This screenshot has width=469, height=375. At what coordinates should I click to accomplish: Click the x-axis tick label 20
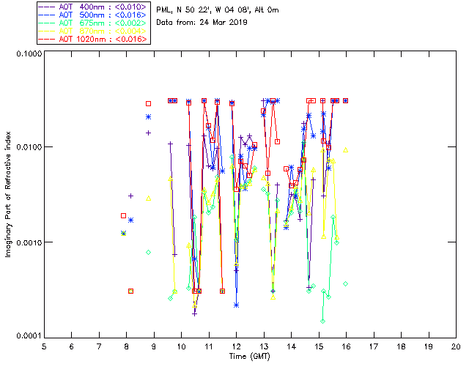(x=456, y=345)
